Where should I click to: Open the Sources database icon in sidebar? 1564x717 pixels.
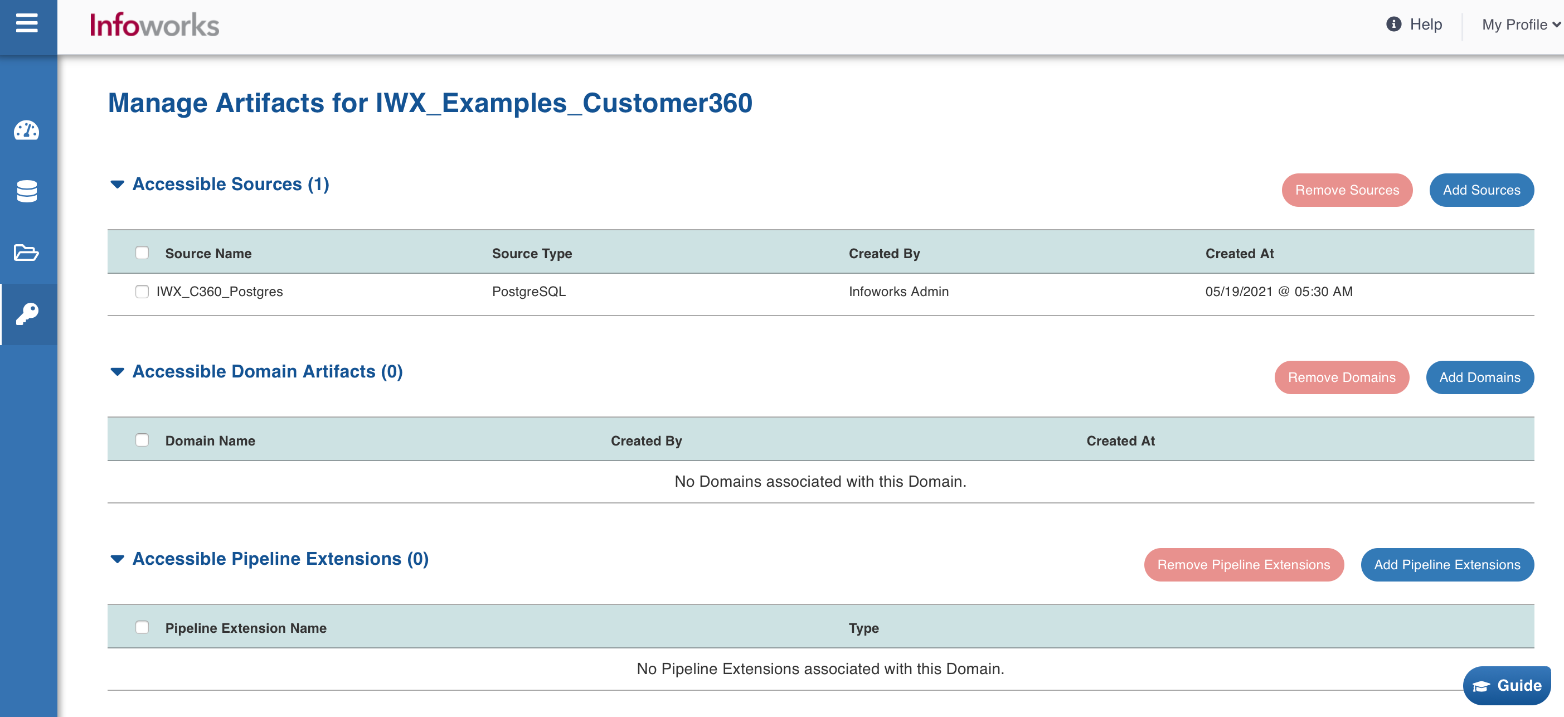(x=27, y=191)
